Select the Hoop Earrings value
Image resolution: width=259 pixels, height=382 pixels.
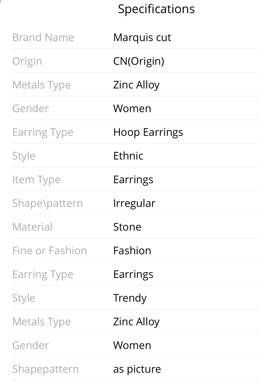click(148, 132)
